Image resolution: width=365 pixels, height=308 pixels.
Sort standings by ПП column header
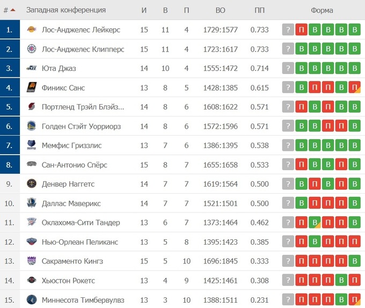pos(259,10)
